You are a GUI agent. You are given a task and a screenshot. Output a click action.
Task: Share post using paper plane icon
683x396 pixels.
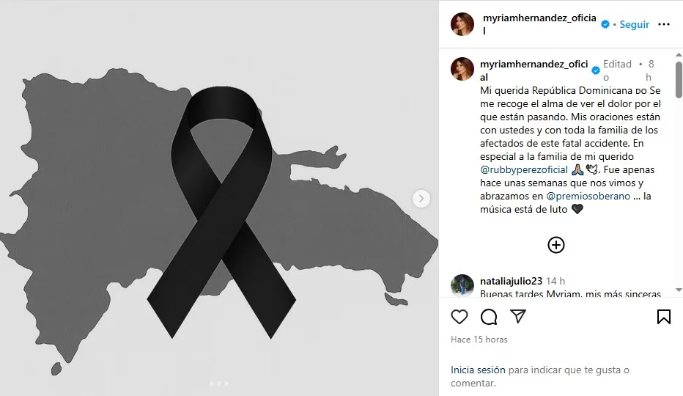tap(518, 316)
